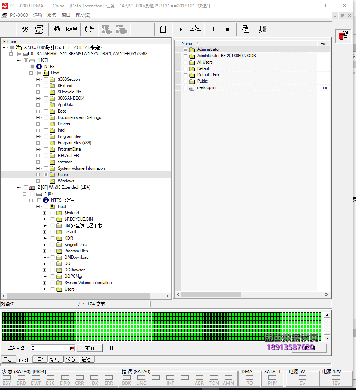Collapse the 2 [0F] Win95 Extended node
Viewport: 356px width, 390px height.
point(18,187)
